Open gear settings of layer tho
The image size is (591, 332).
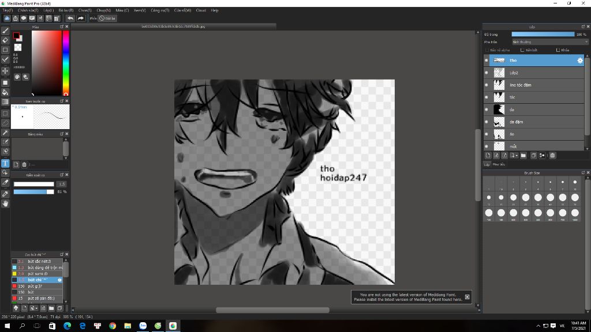tap(579, 60)
